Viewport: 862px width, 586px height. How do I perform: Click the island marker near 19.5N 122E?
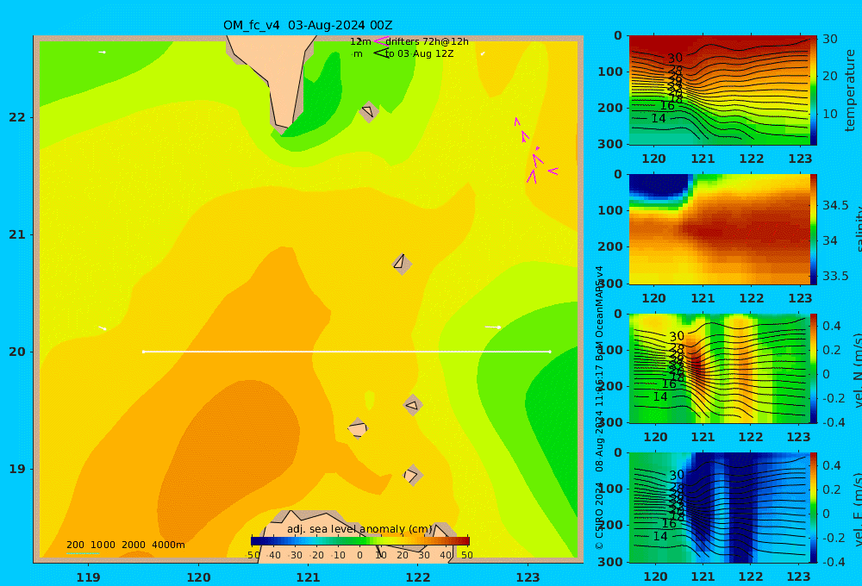pos(412,406)
